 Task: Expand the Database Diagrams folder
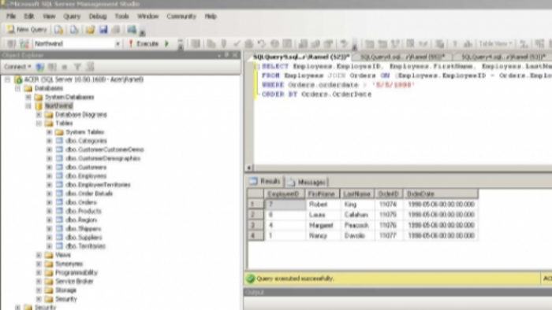coord(39,115)
